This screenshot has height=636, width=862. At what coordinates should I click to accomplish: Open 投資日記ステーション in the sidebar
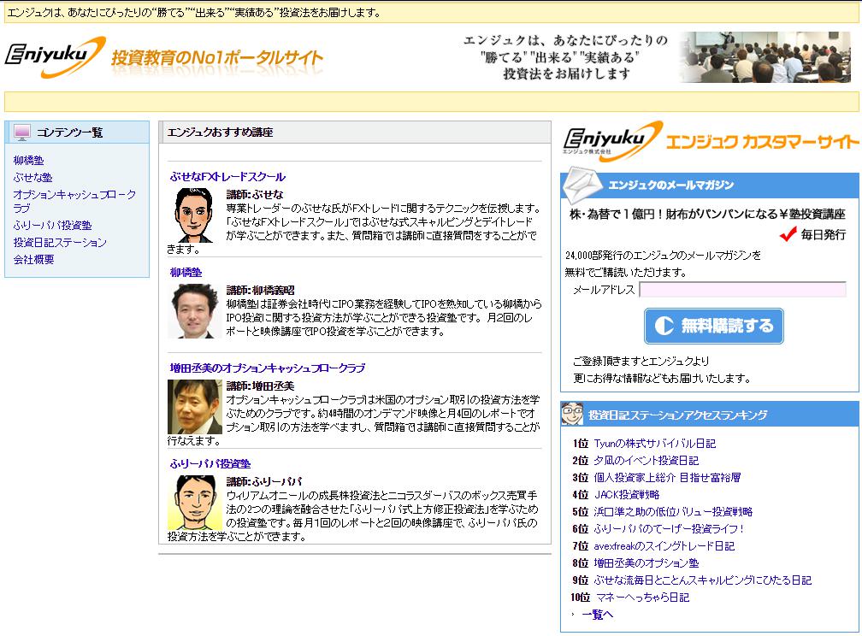(60, 243)
